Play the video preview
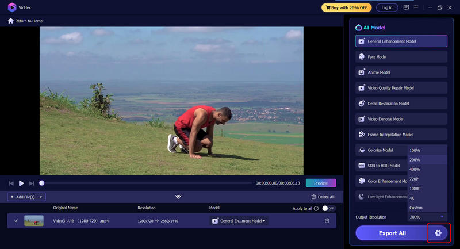The width and height of the screenshot is (460, 249). pos(21,183)
